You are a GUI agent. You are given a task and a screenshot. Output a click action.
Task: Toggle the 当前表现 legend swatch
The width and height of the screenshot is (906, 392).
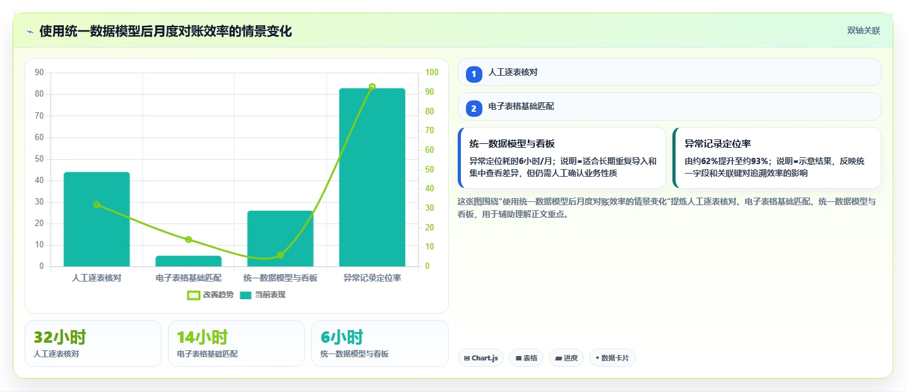click(x=246, y=295)
